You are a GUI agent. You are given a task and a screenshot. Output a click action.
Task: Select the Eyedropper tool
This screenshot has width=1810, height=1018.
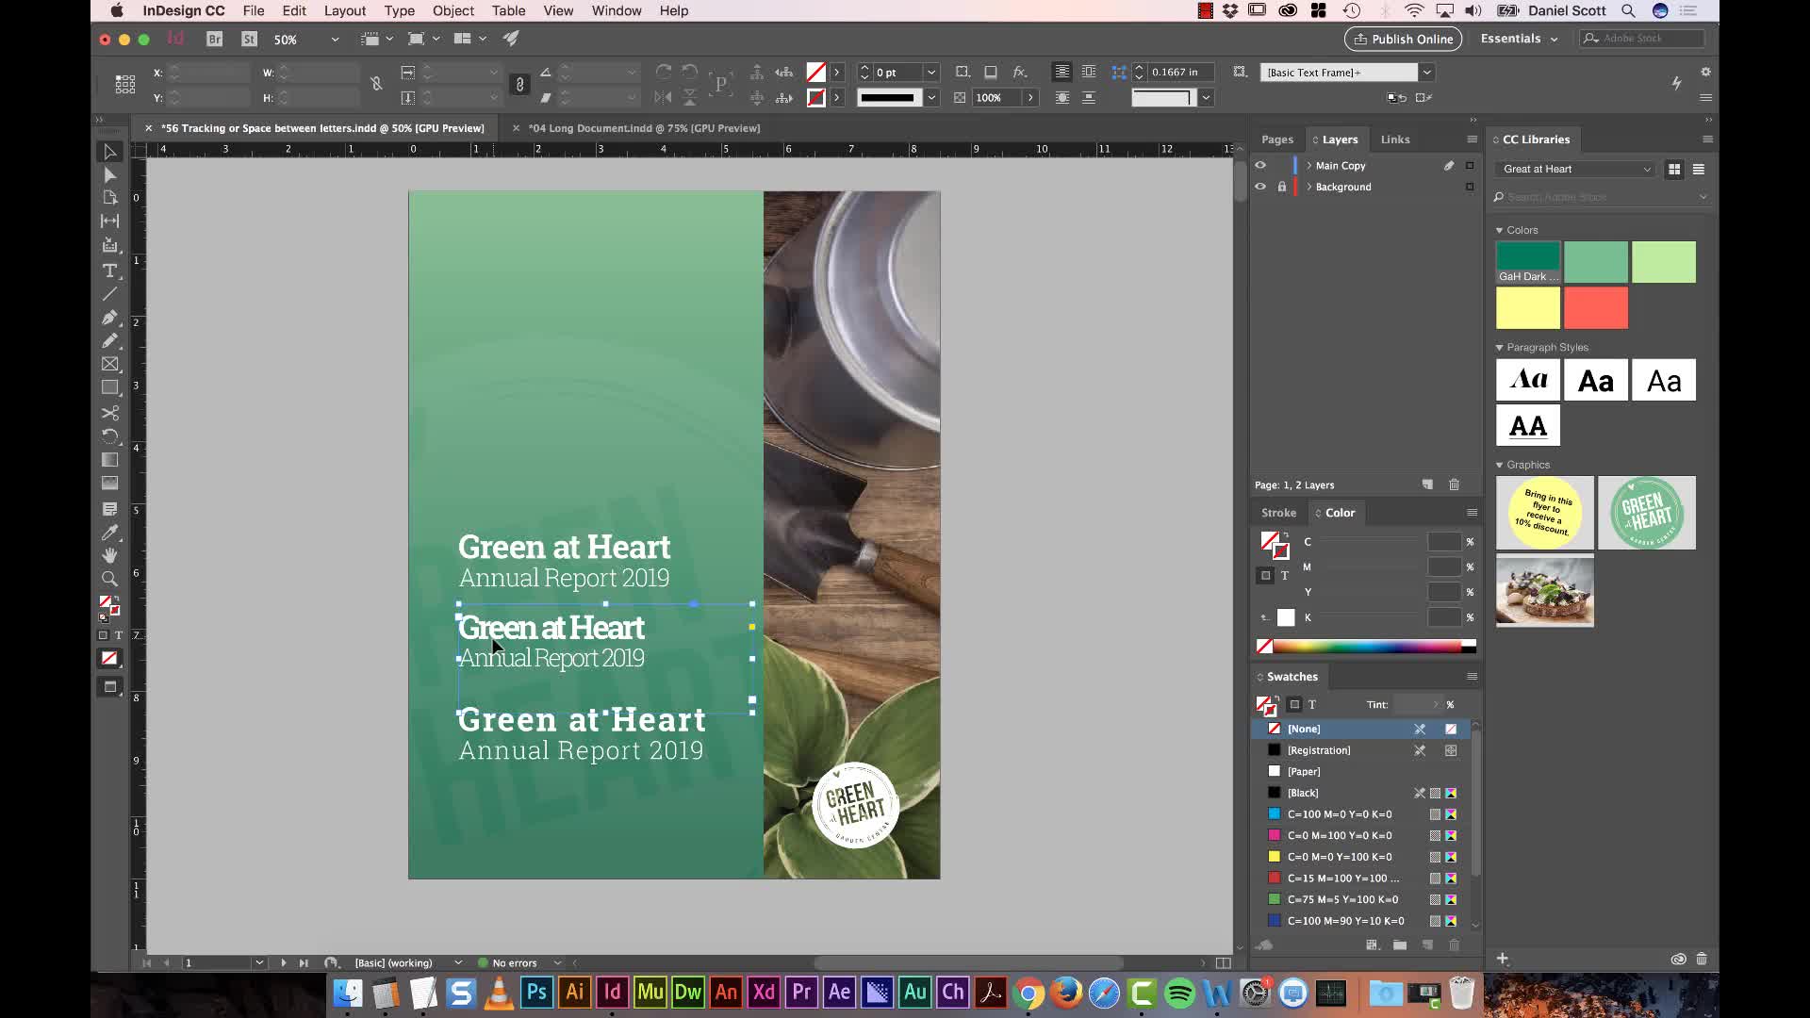[x=110, y=533]
